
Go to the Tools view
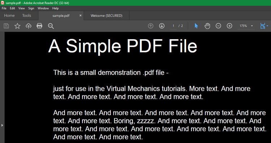[x=27, y=15]
